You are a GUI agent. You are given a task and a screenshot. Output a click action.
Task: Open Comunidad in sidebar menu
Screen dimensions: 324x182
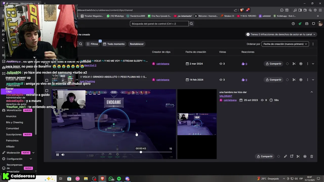[x=12, y=128]
